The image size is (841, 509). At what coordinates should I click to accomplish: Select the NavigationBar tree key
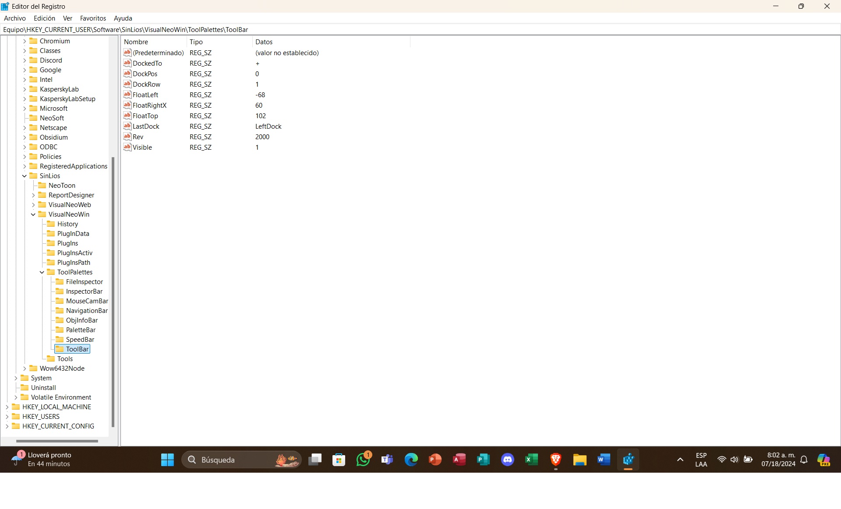coord(87,311)
